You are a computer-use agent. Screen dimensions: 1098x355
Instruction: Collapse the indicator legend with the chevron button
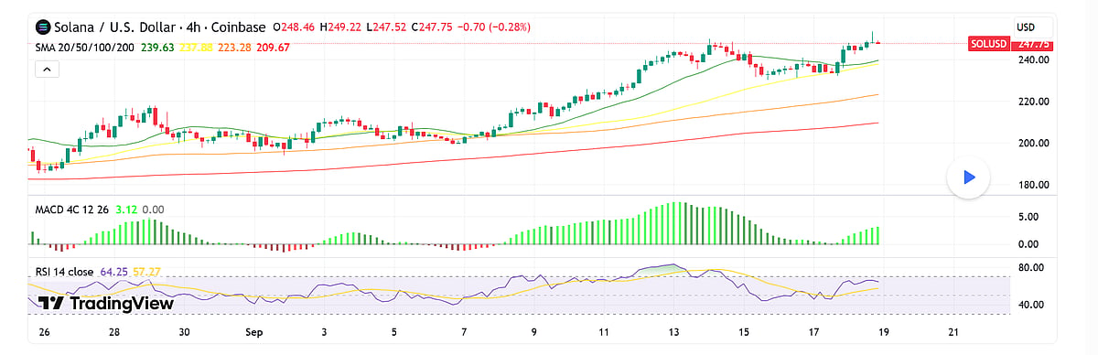coord(46,70)
